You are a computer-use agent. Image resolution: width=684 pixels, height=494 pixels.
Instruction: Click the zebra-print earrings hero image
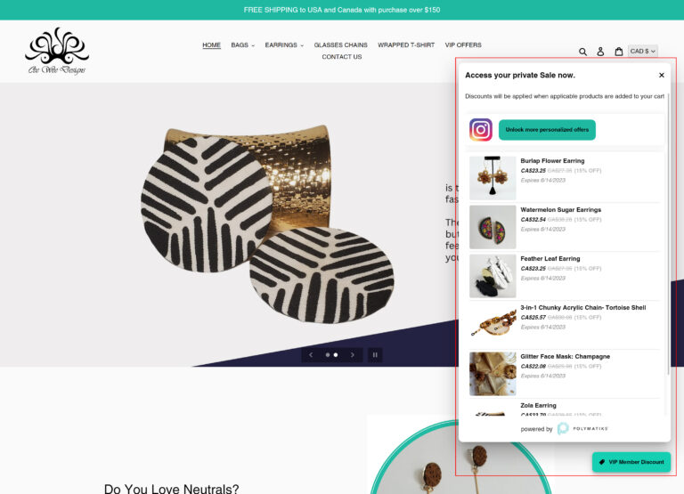[x=267, y=224]
